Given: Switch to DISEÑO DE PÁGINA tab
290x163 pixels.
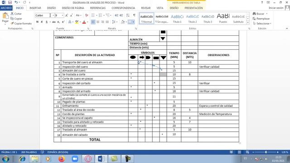Looking at the screenshot, I should coord(73,8).
